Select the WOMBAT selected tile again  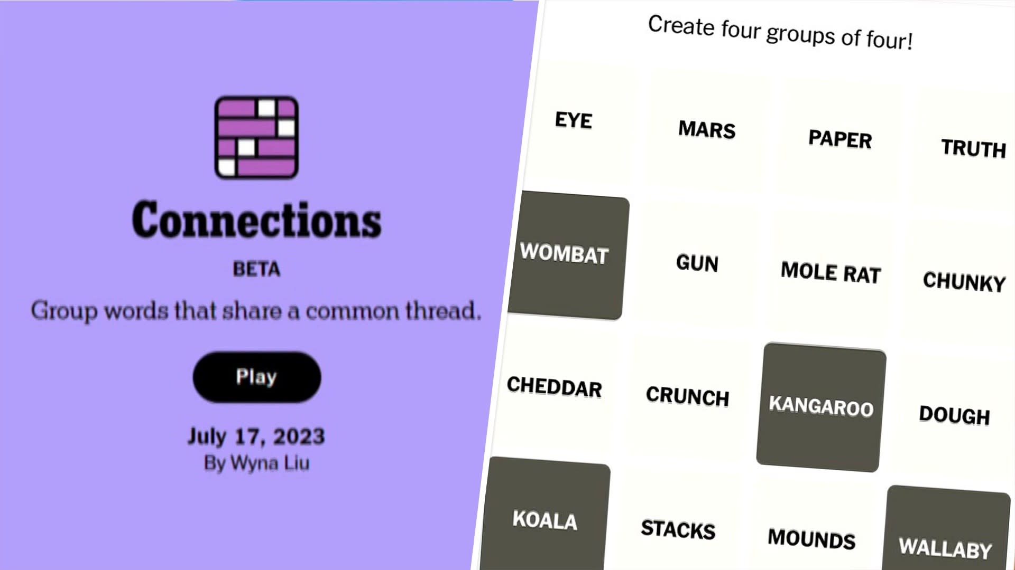564,253
